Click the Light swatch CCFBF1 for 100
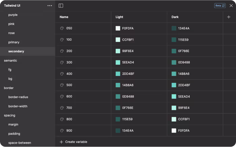The image size is (236, 147). pyautogui.click(x=118, y=40)
